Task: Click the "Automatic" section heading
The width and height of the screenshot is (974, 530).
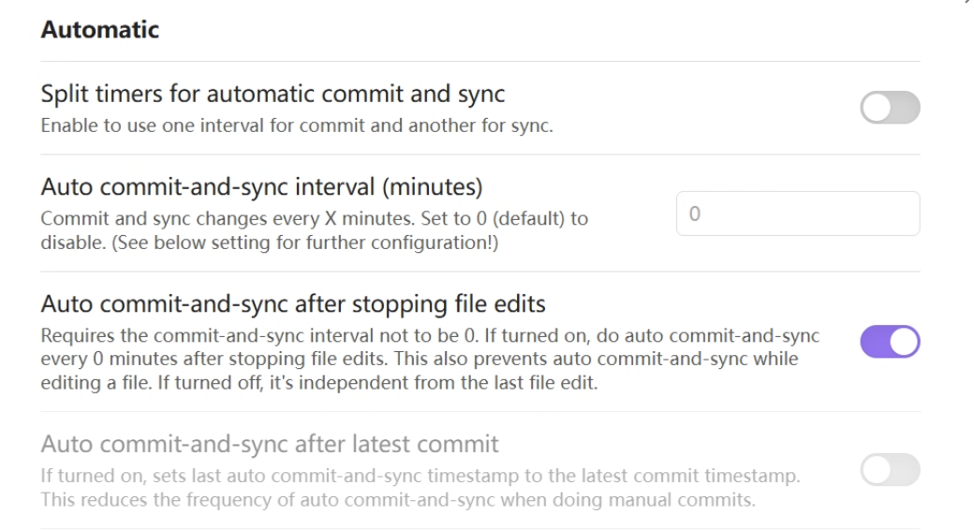Action: (100, 30)
